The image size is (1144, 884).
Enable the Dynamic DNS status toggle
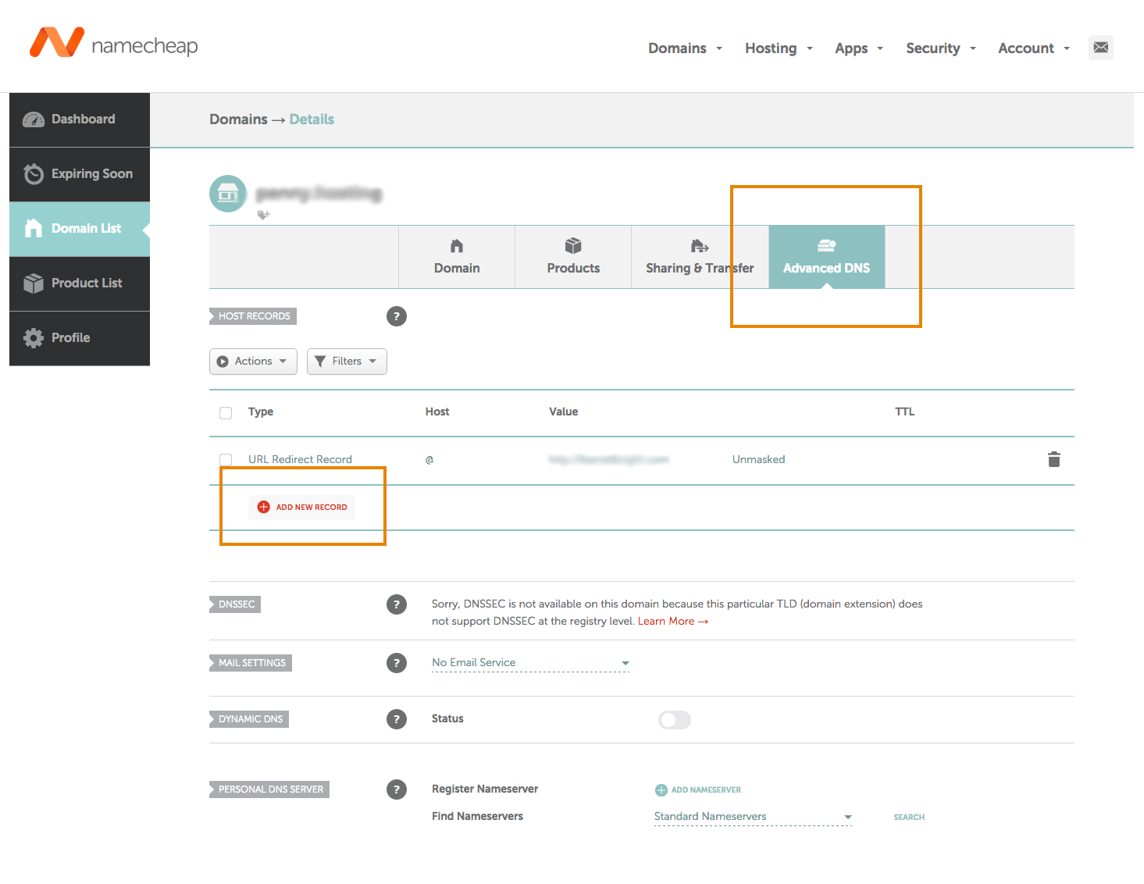tap(674, 719)
